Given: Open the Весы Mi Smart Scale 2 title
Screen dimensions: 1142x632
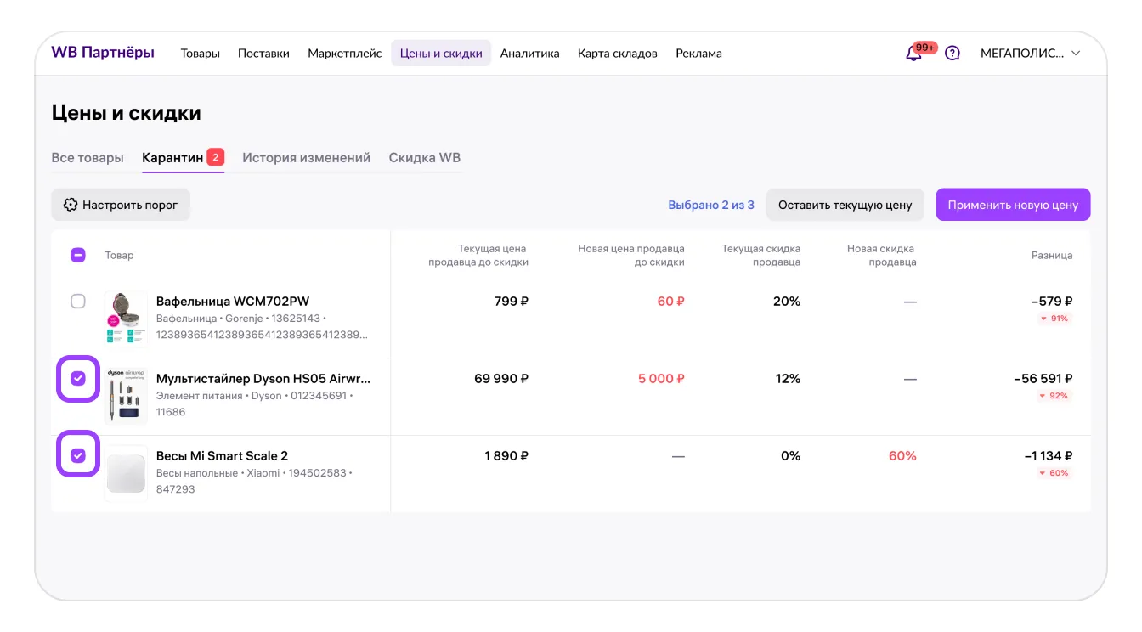Looking at the screenshot, I should tap(222, 456).
